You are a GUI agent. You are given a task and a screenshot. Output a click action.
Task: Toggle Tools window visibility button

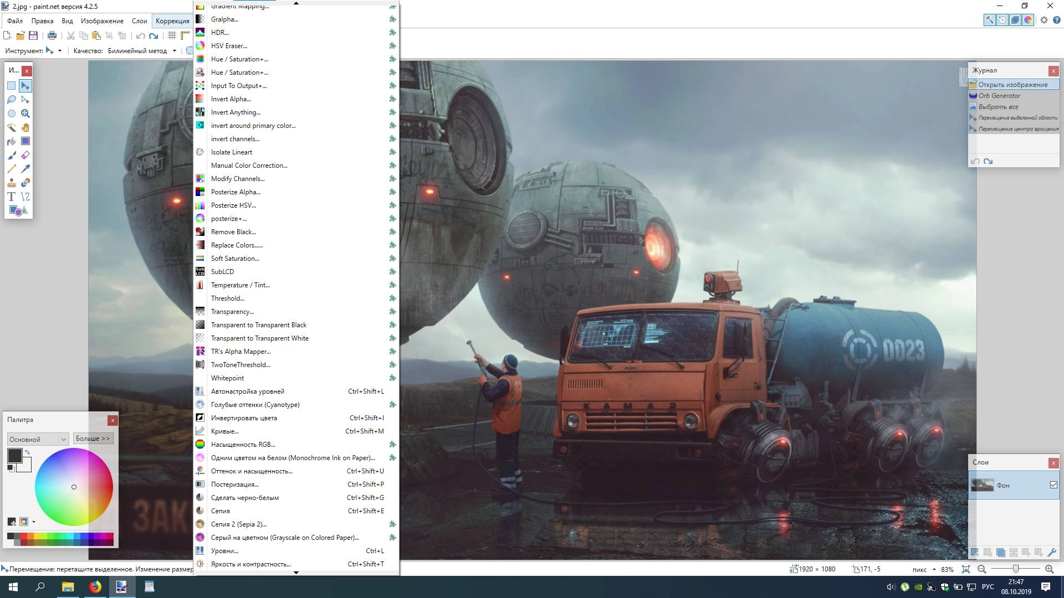click(x=989, y=20)
